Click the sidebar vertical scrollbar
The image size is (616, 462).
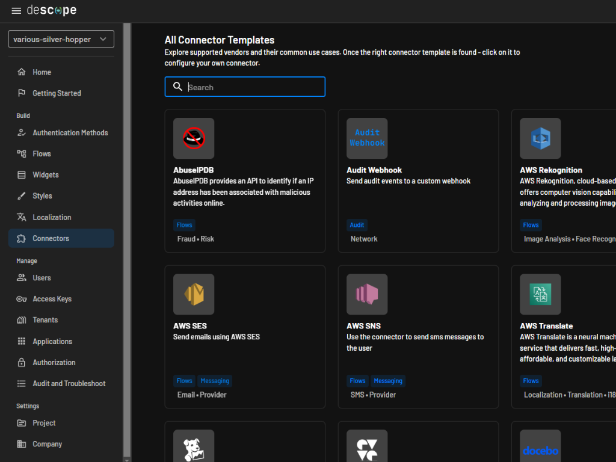[x=126, y=241]
